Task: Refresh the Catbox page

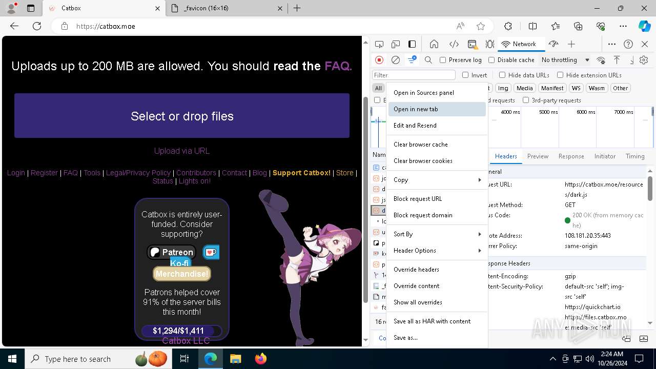Action: 37,26
